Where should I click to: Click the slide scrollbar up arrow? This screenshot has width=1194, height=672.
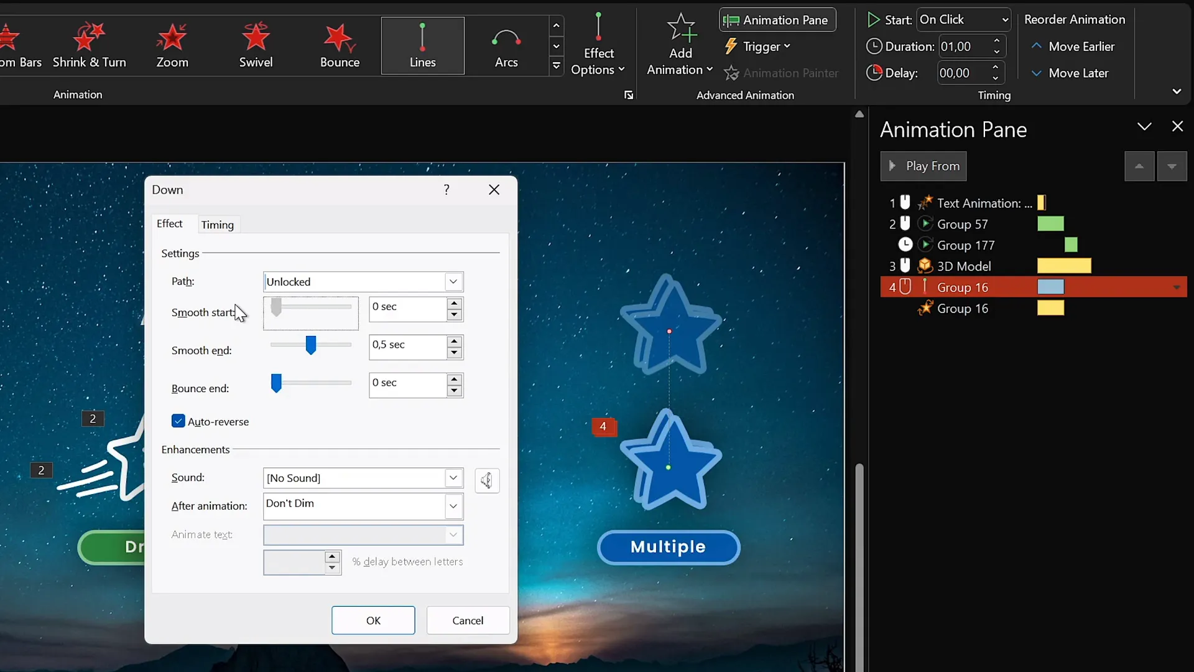pyautogui.click(x=859, y=114)
